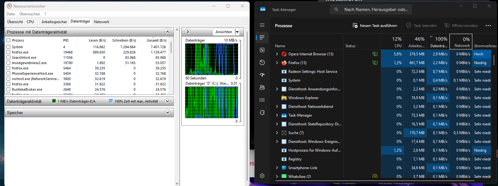Check the firefox.exe PID 3368 checkbox
Viewport: 498px width, 186px height.
tap(8, 84)
